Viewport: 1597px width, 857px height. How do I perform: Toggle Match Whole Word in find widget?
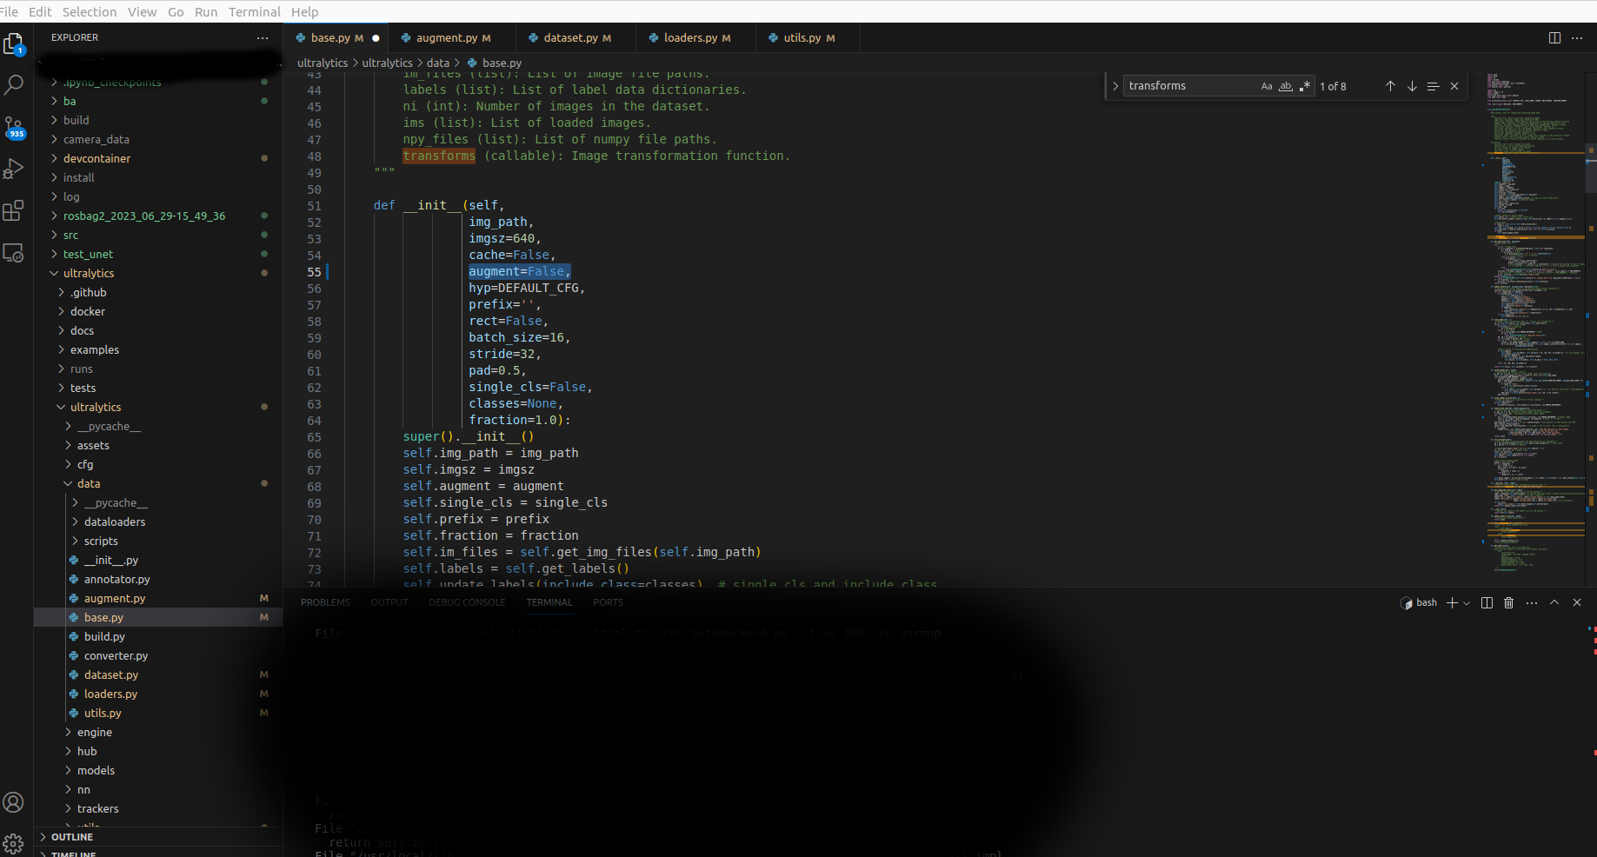point(1286,86)
